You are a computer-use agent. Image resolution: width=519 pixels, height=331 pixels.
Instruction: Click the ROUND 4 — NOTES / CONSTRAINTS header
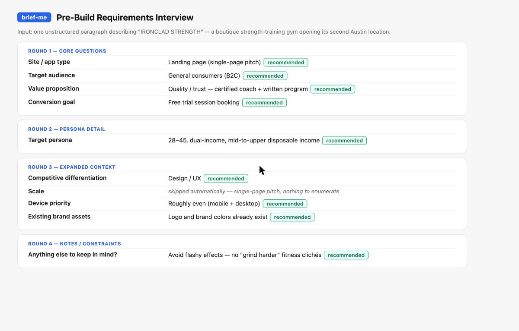[x=74, y=244]
